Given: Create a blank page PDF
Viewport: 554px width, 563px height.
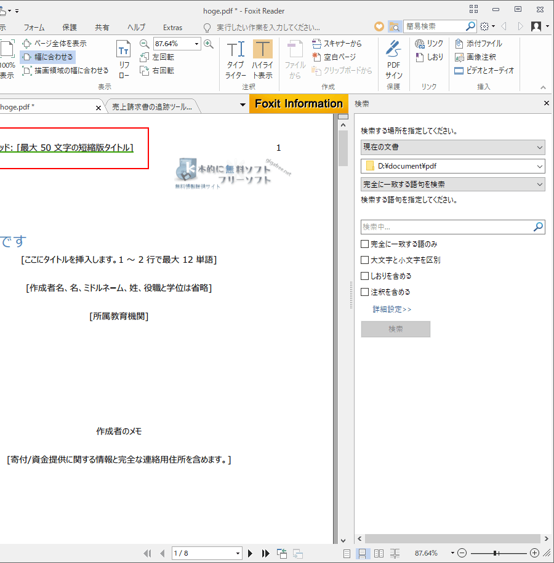Looking at the screenshot, I should tap(334, 57).
